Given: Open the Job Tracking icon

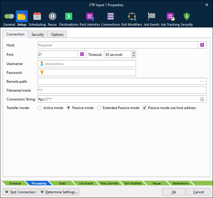Looking at the screenshot, I should pyautogui.click(x=171, y=17).
